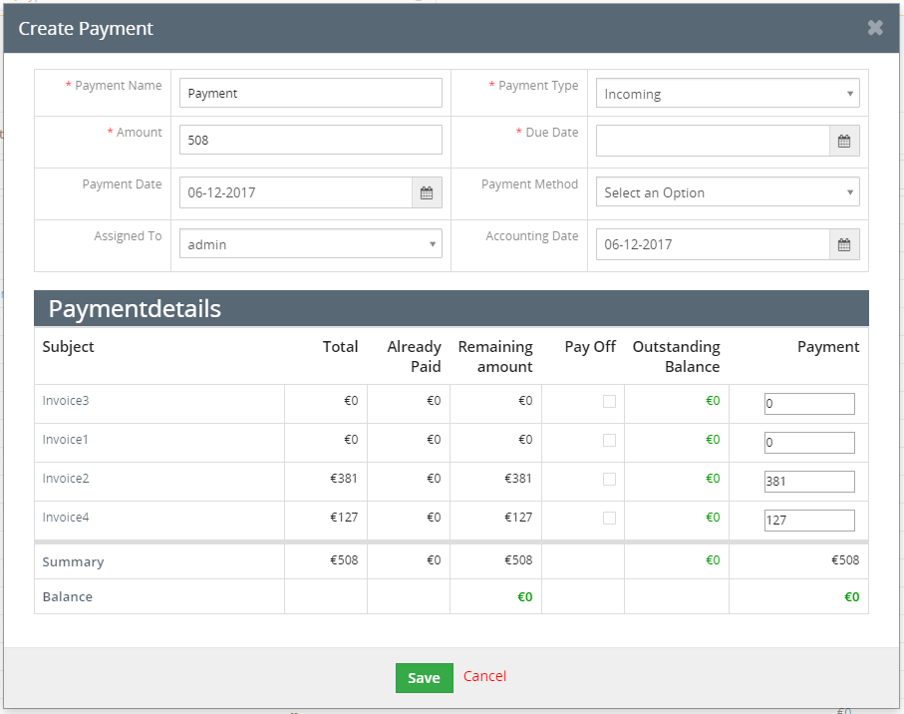Click the Cancel link
Screen dimensions: 904x714
coord(484,676)
